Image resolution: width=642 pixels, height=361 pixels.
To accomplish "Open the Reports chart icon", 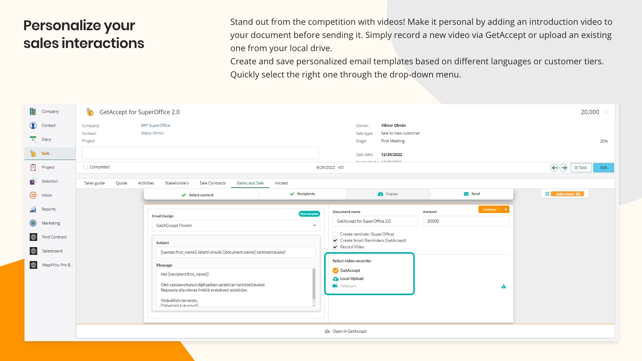I will pos(33,209).
